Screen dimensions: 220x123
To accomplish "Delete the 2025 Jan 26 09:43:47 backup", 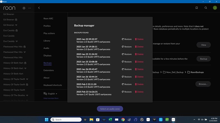I will point(139,69).
